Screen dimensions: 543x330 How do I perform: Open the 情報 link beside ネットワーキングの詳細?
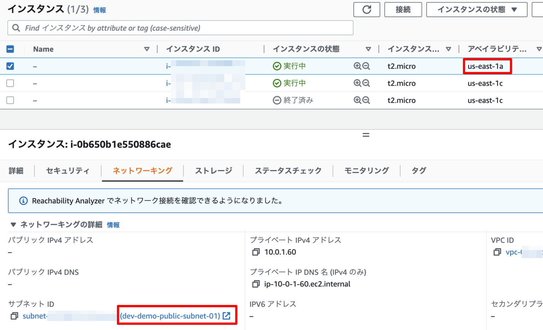(x=113, y=225)
